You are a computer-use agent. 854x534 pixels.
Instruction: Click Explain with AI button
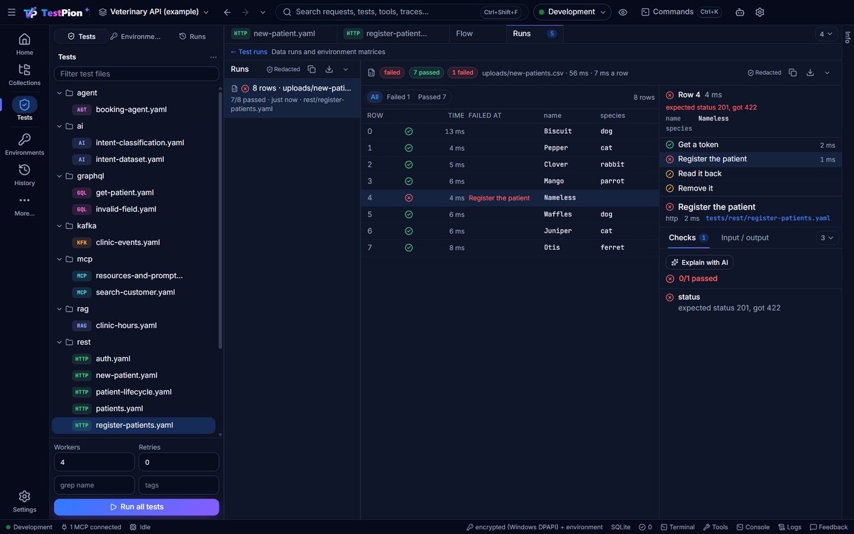click(699, 262)
